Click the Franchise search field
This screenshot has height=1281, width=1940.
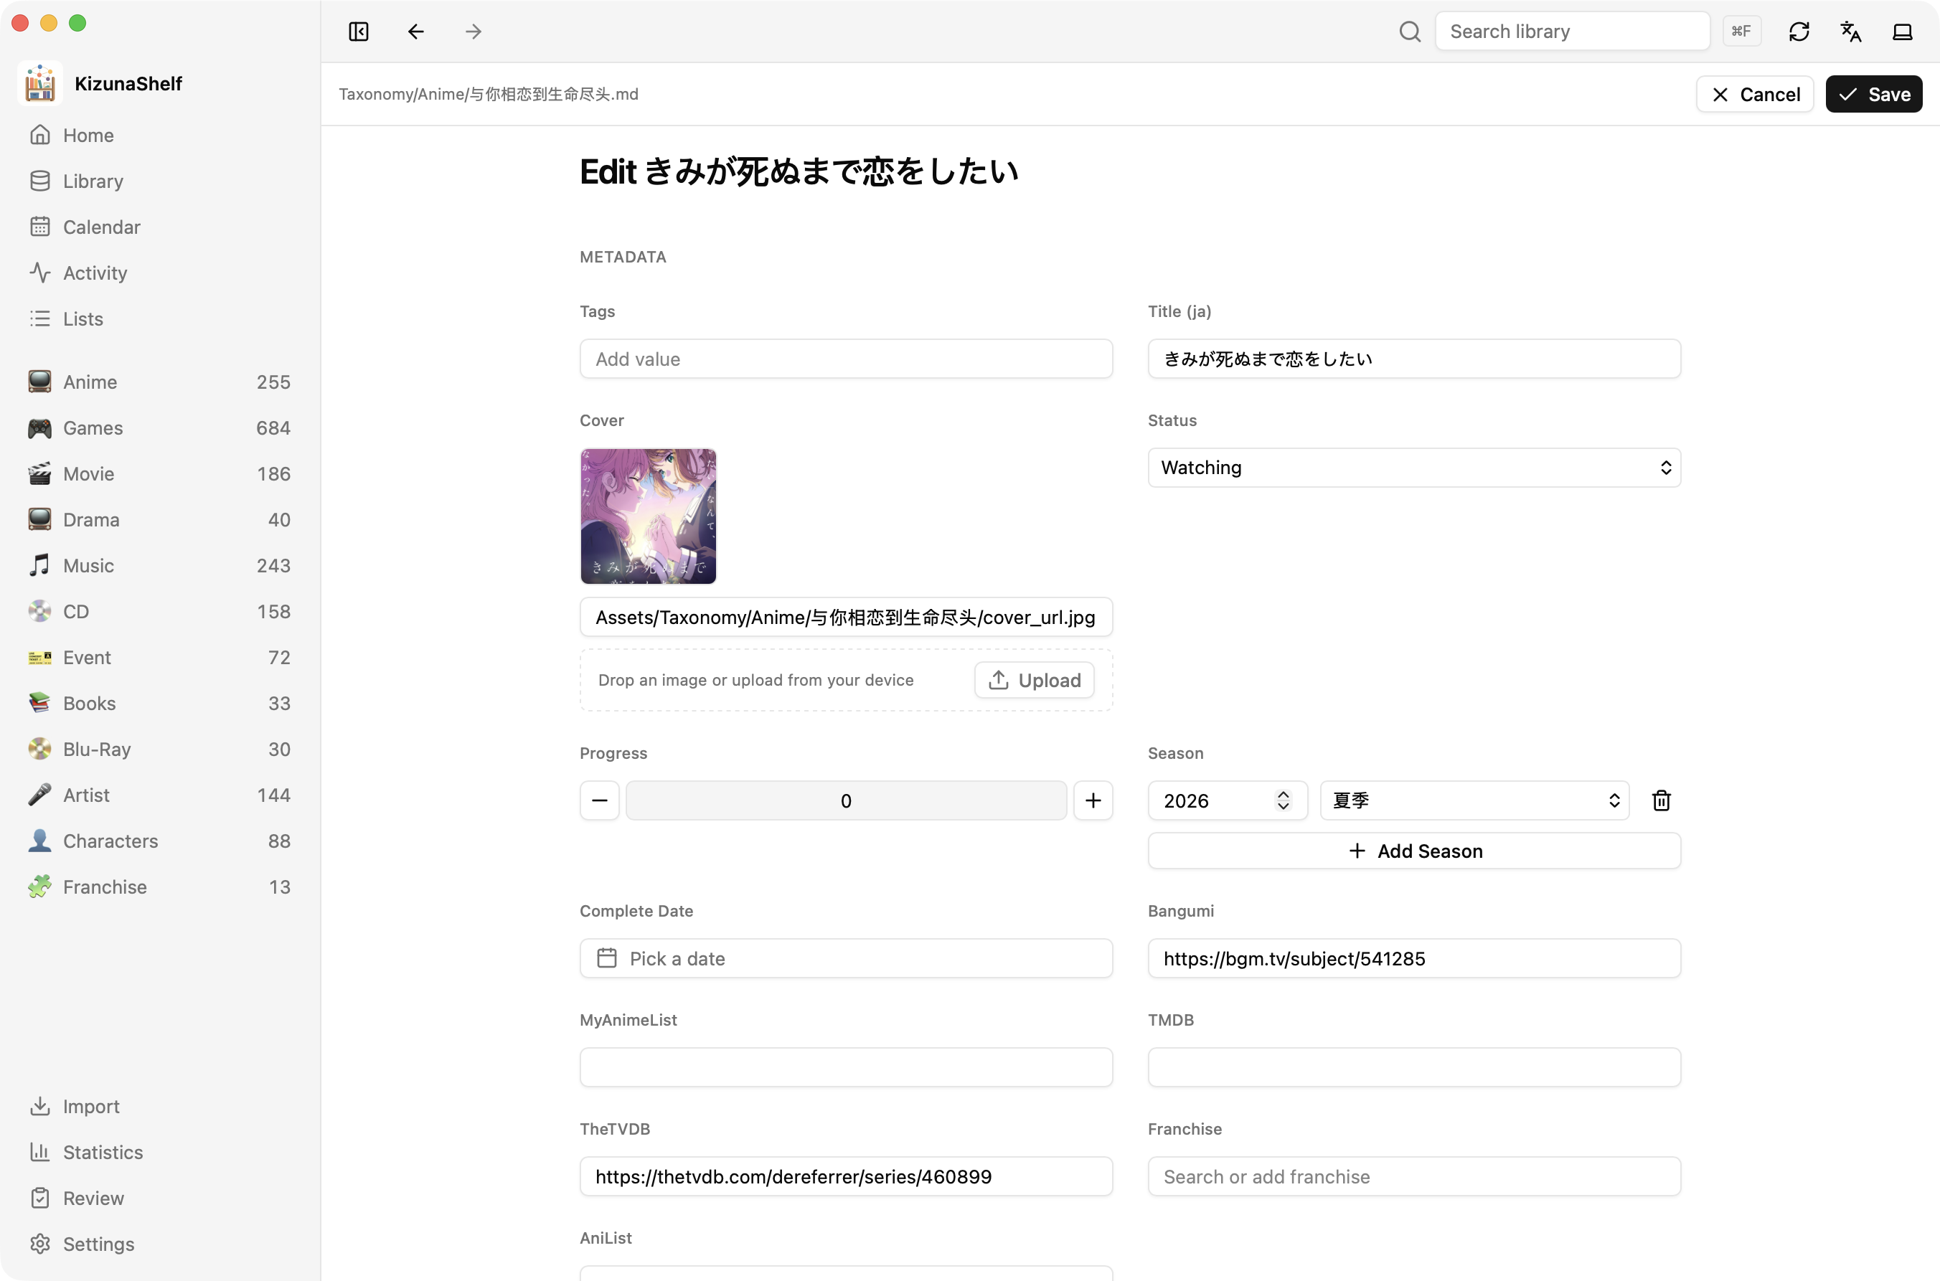(1413, 1176)
